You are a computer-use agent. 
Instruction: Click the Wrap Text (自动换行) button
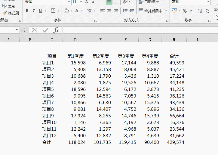(x=149, y=2)
